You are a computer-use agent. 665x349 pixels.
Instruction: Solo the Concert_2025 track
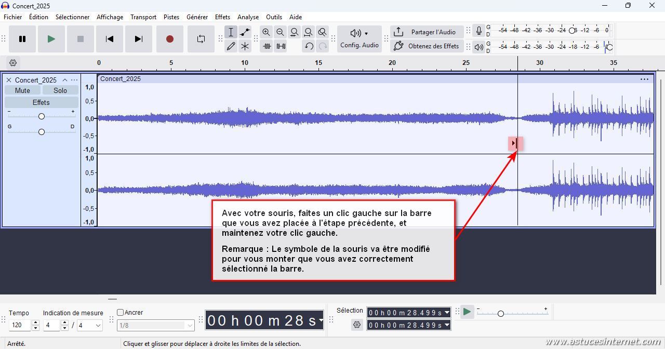pyautogui.click(x=60, y=90)
